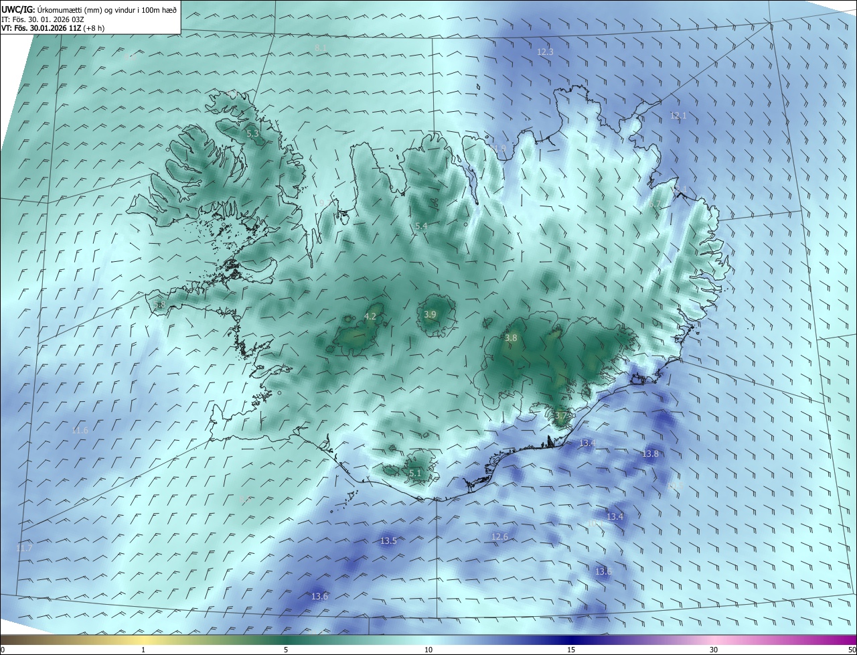Select the 'IT: Fös. 30. 01. 2026 03Z' line
Viewport: 857px width, 655px height.
[x=44, y=19]
